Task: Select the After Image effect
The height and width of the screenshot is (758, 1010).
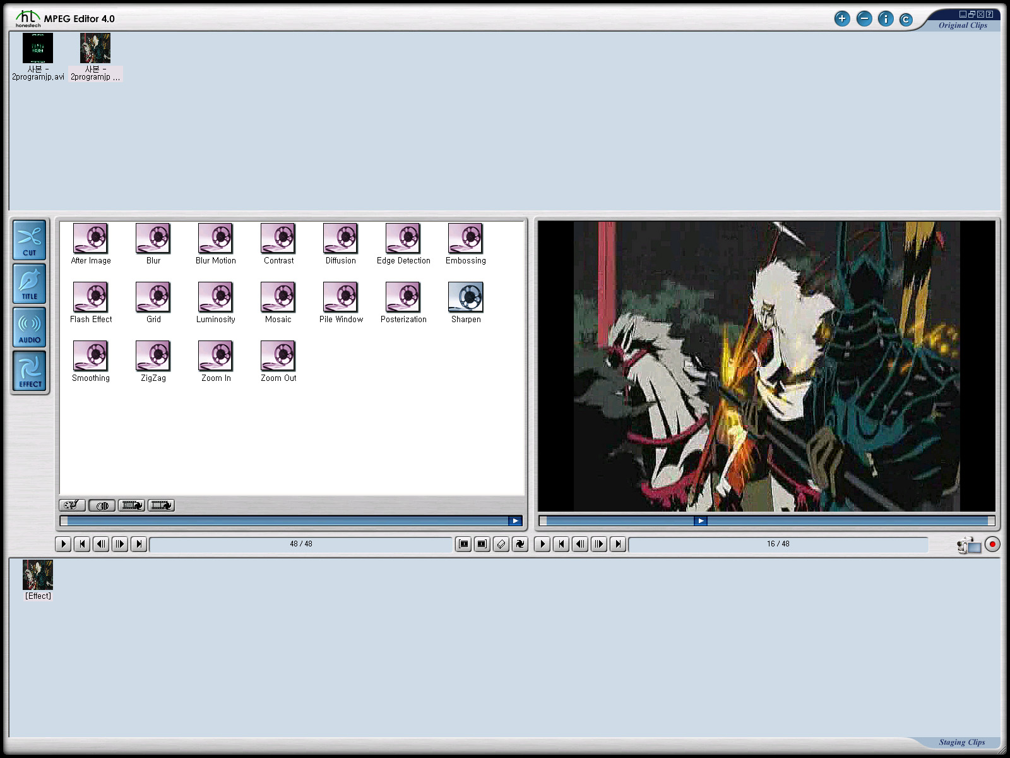Action: click(x=90, y=244)
